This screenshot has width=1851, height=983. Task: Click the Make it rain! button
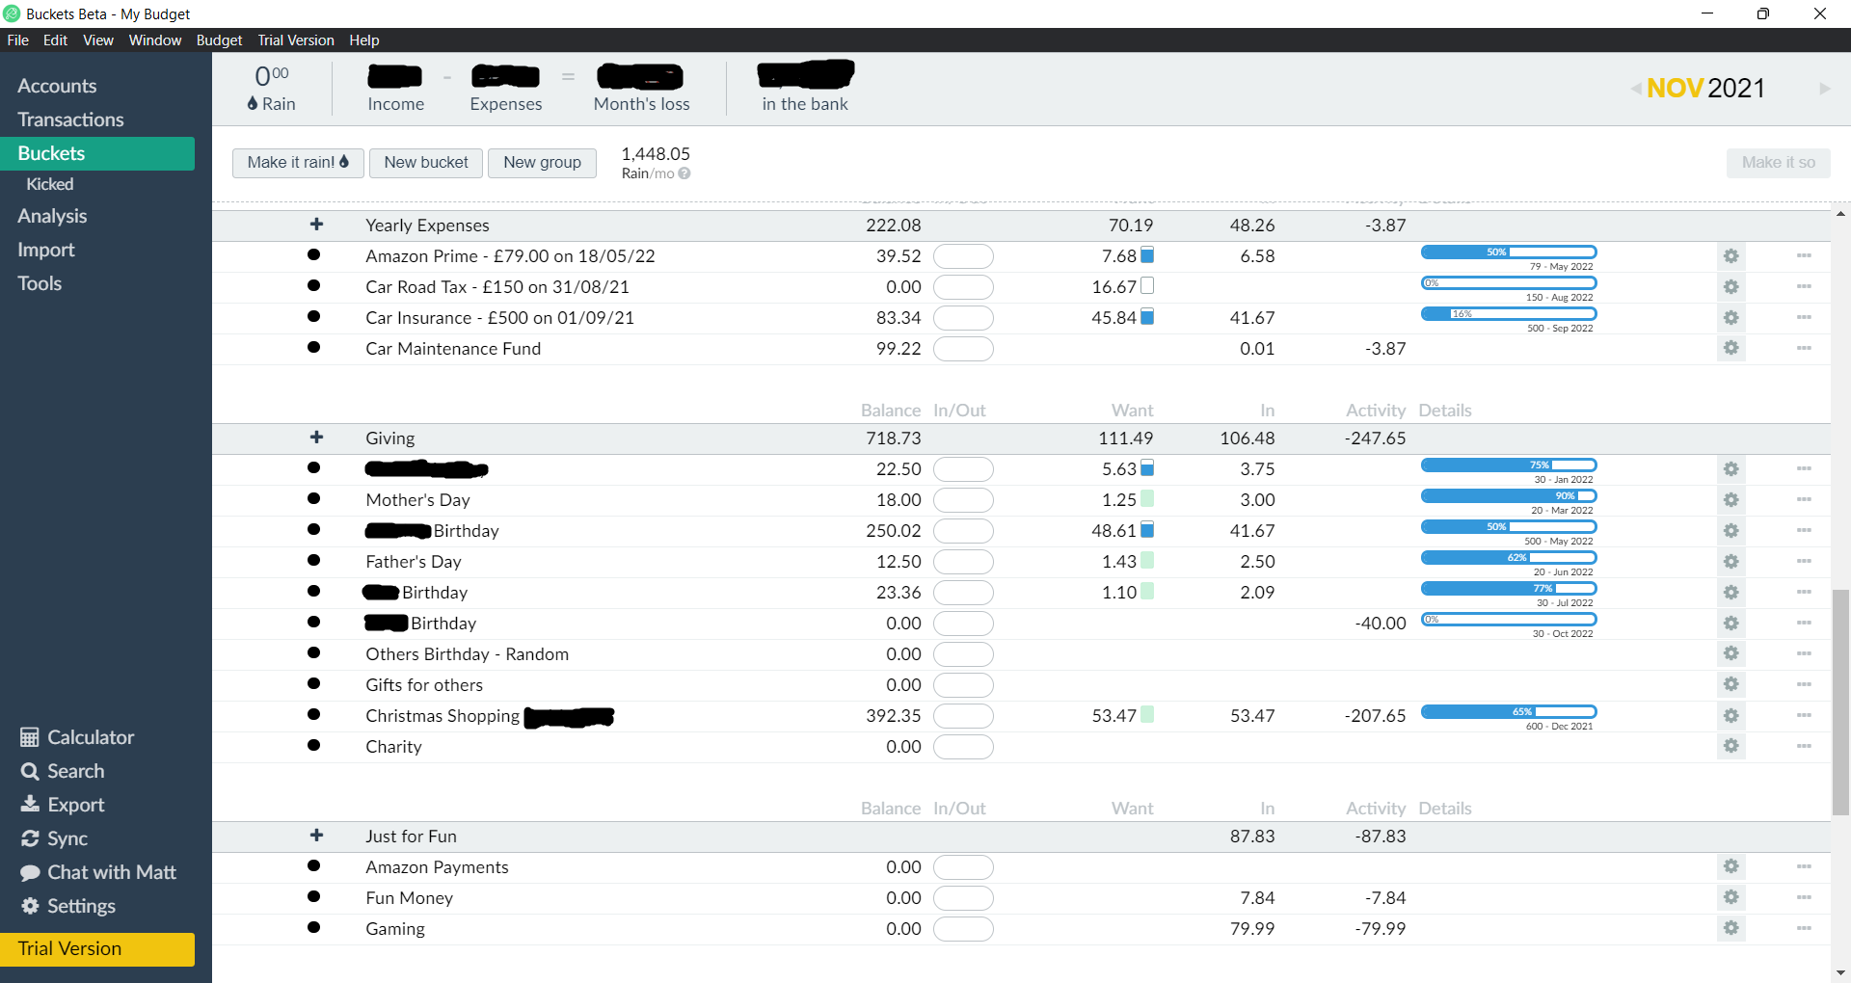click(x=297, y=163)
